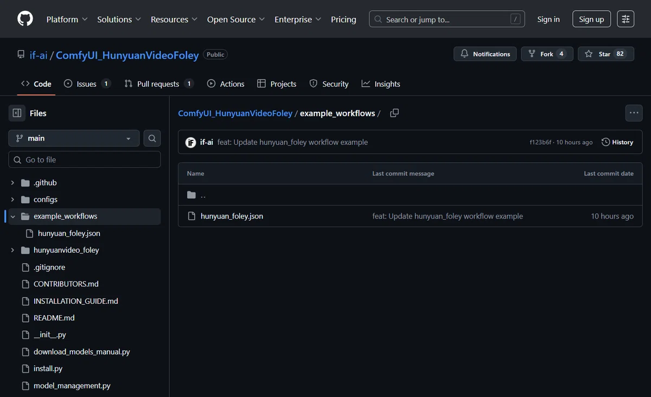The width and height of the screenshot is (651, 397).
Task: Open the latest commit message link
Action: pos(292,142)
